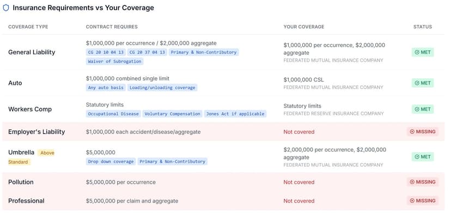Image resolution: width=451 pixels, height=213 pixels.
Task: Click the MET status badge for General Liability
Action: [x=423, y=52]
